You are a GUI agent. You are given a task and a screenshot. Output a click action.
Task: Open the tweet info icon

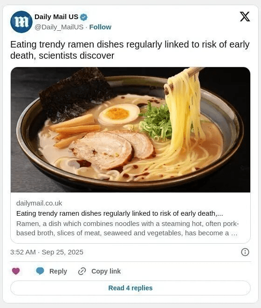245,252
